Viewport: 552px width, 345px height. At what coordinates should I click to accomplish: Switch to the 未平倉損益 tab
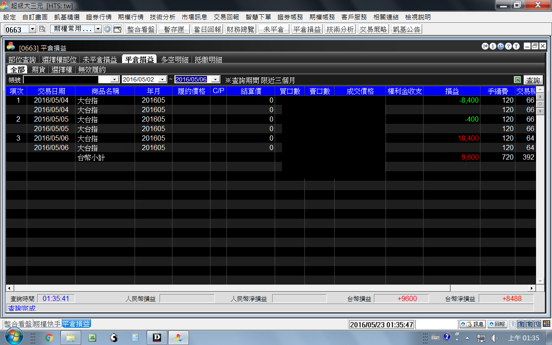tap(100, 60)
